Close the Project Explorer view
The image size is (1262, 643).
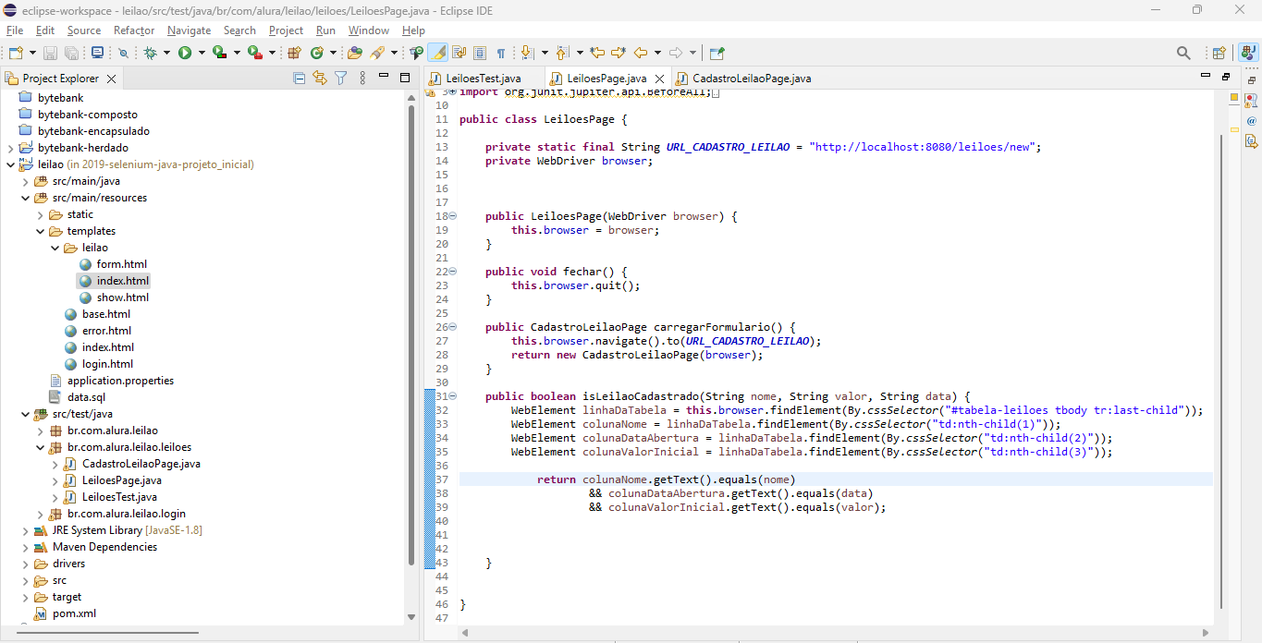tap(111, 79)
